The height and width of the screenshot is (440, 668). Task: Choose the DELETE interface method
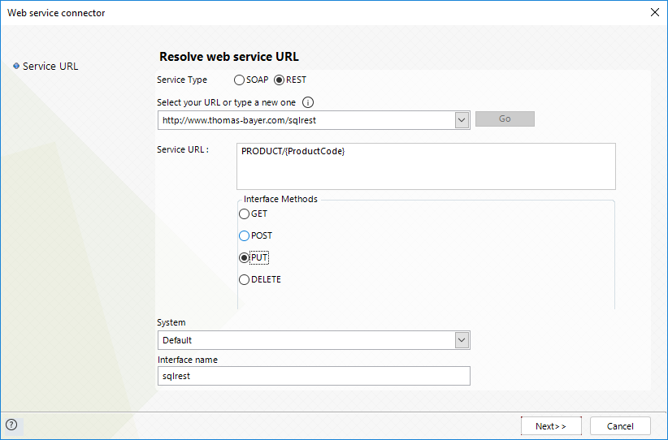(260, 279)
